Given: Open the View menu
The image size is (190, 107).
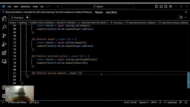Looking at the screenshot, I should click(x=35, y=7).
